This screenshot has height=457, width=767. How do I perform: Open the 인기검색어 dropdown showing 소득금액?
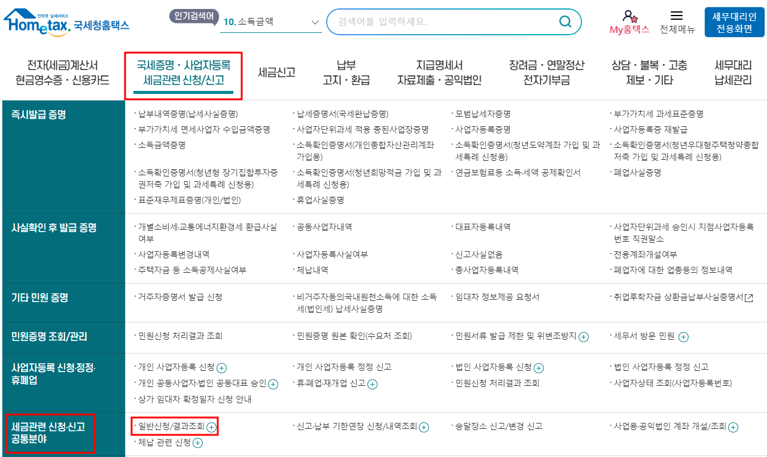(x=271, y=22)
